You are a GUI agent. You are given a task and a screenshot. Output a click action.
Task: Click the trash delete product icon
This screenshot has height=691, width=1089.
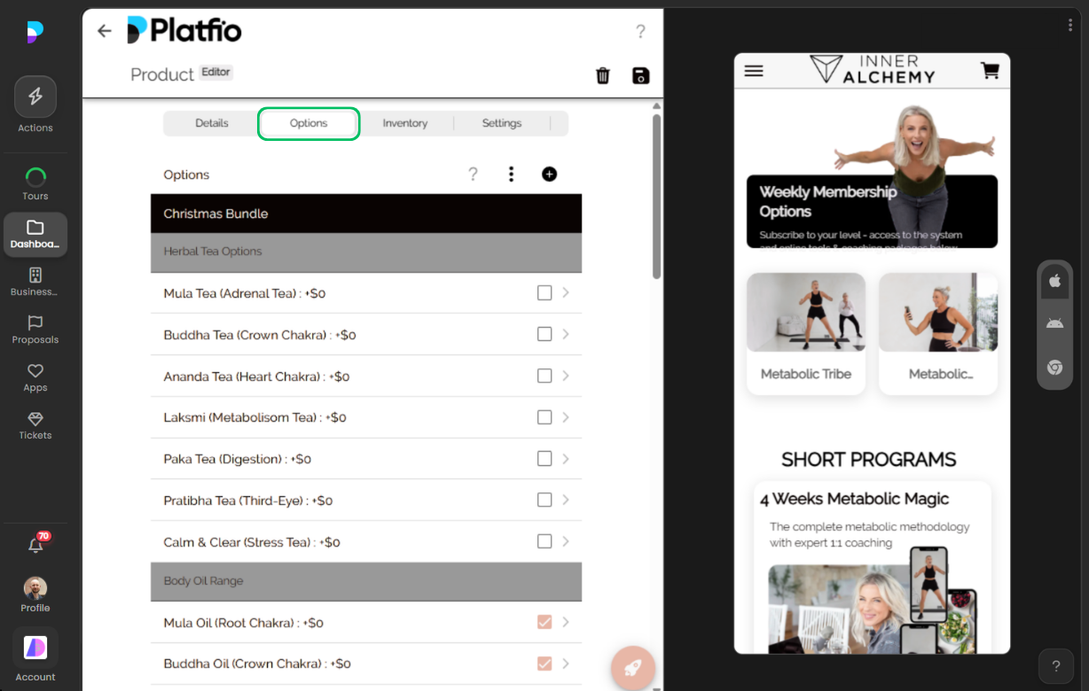pyautogui.click(x=603, y=75)
